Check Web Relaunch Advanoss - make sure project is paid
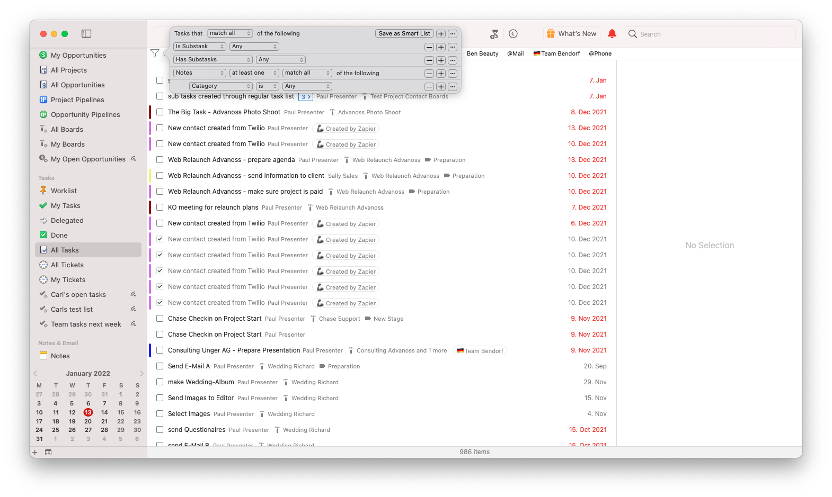The image size is (832, 497). tap(160, 192)
